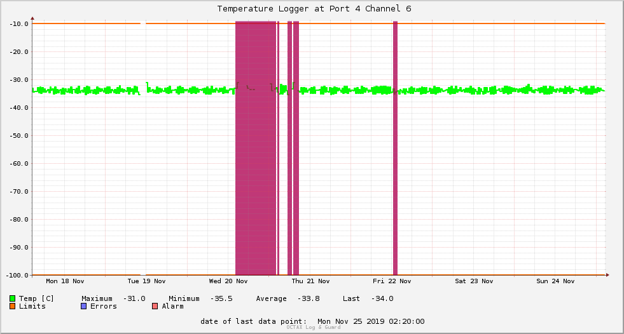Click the -40.0 y-axis label
Screen dimensions: 624x334
(x=18, y=107)
